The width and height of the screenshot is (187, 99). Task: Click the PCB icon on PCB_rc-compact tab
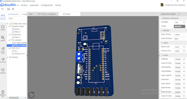pyautogui.click(x=39, y=14)
